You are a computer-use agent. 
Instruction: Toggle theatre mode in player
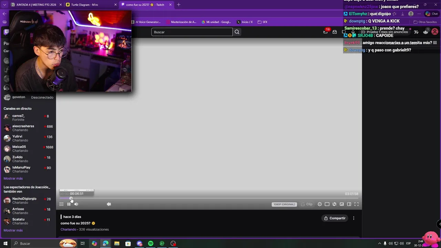tap(327, 204)
